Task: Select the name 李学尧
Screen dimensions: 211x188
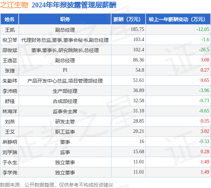Action: (10, 173)
